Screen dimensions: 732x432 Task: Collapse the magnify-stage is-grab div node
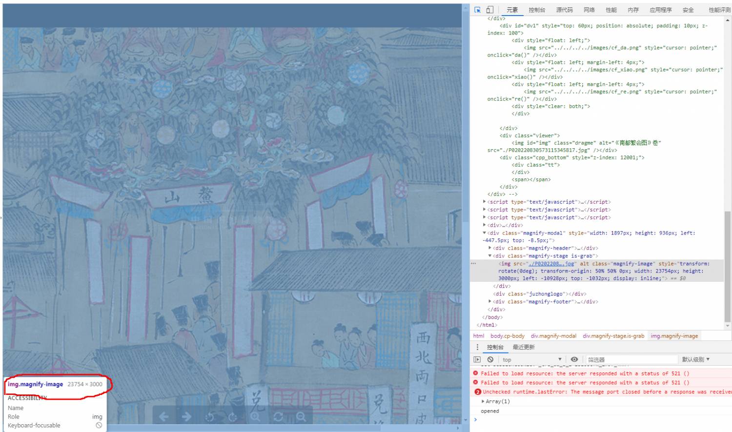coord(490,256)
